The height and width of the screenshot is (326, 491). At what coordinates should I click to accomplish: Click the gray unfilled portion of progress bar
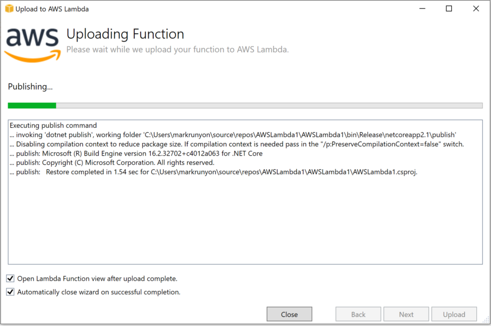tap(270, 105)
